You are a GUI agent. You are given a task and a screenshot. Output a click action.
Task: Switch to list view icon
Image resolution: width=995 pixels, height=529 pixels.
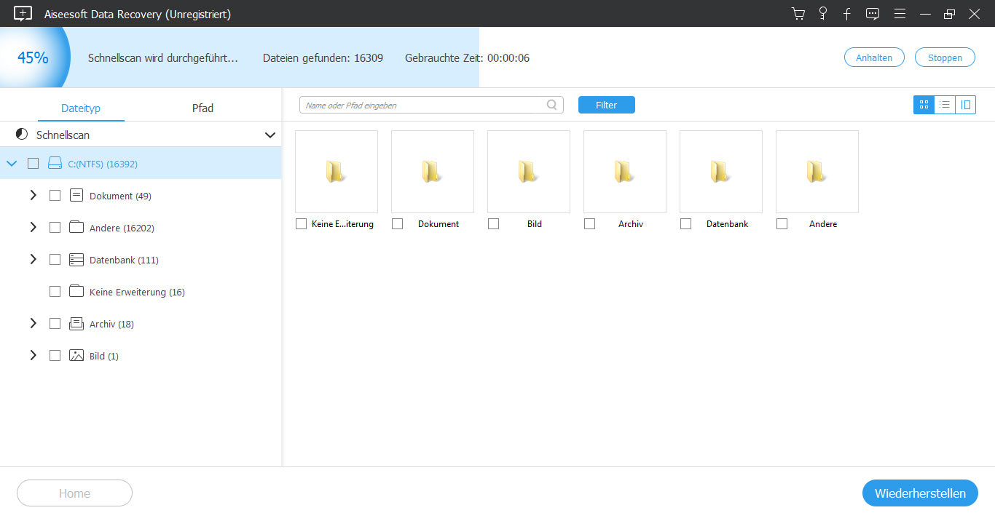click(945, 104)
